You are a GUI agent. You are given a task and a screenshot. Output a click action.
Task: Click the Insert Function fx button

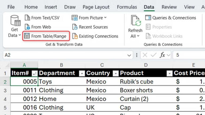(x=162, y=55)
